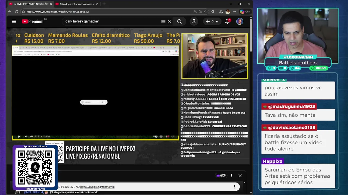This screenshot has height=195, width=348.
Task: Open the media control toolbar icon
Action: [221, 12]
